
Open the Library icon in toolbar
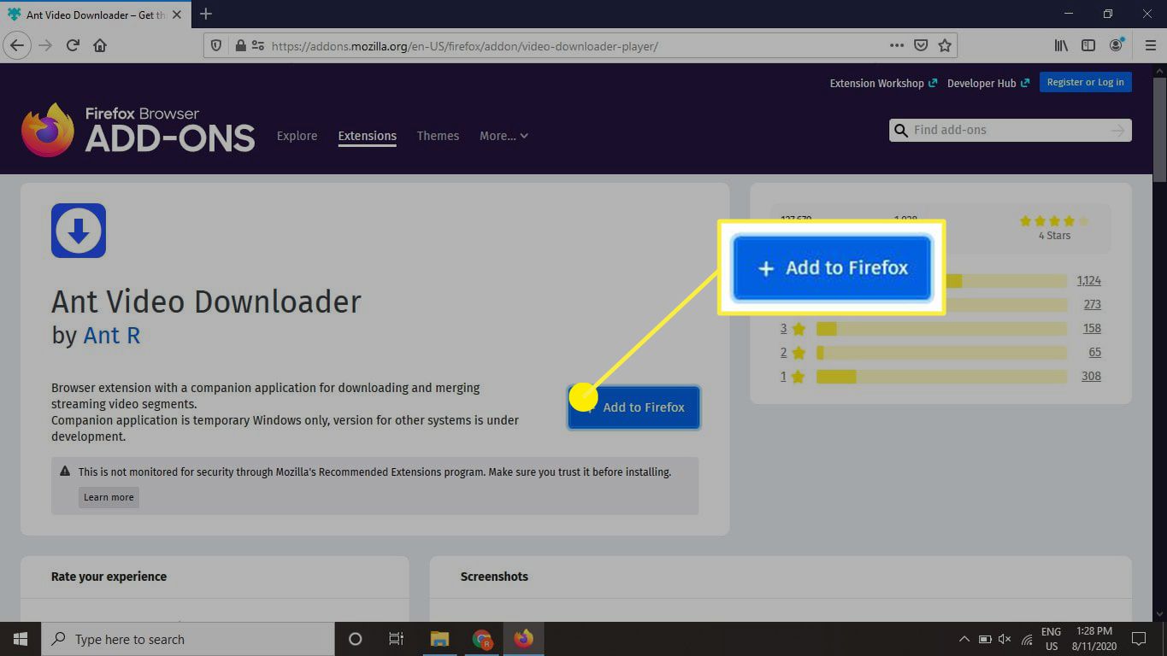1061,45
